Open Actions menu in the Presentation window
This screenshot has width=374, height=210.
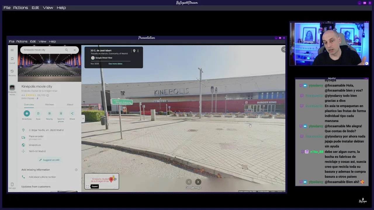pyautogui.click(x=22, y=41)
